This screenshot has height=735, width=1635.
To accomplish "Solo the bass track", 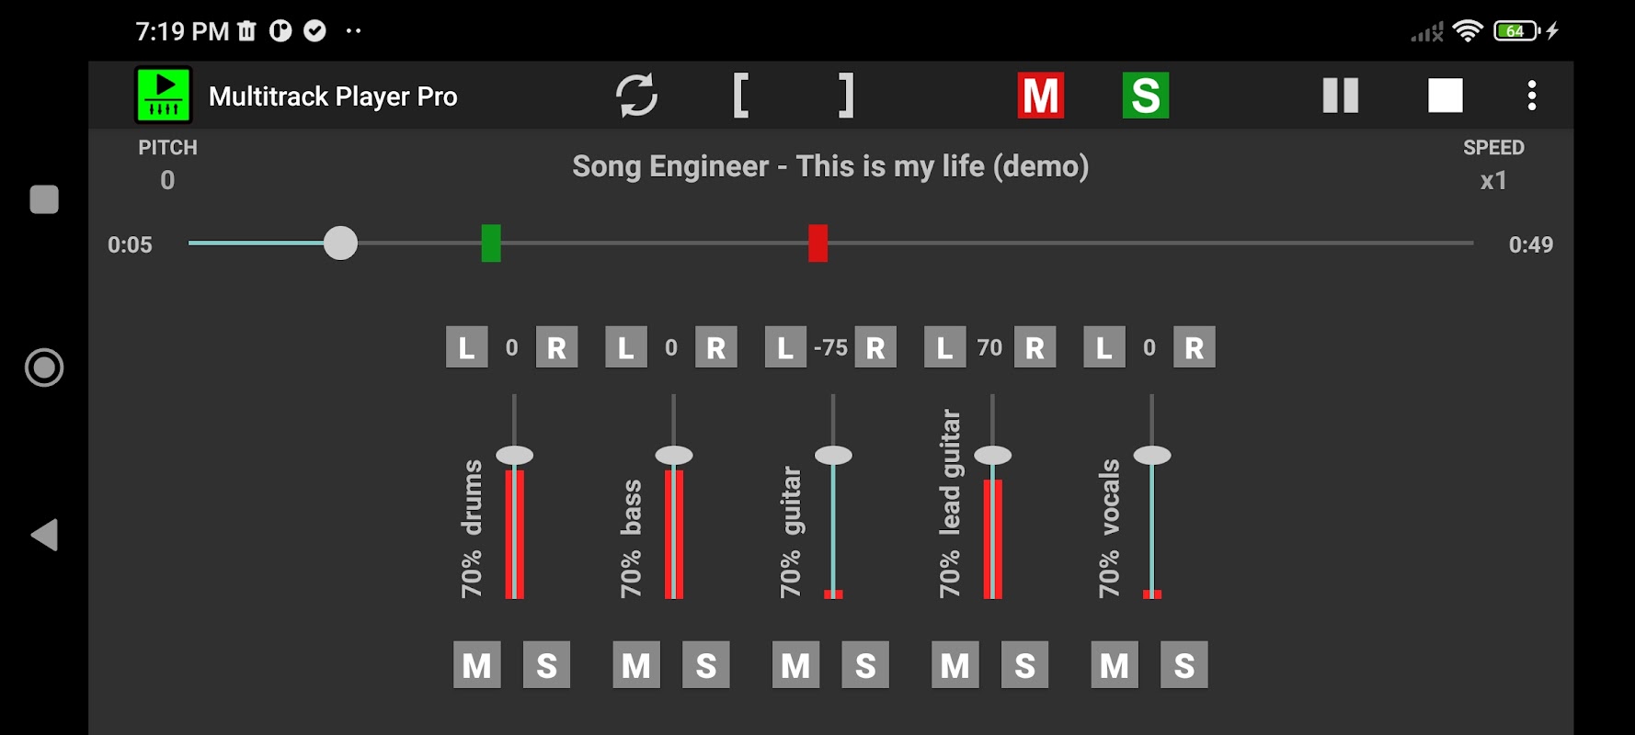I will tap(706, 665).
